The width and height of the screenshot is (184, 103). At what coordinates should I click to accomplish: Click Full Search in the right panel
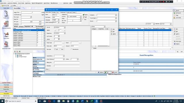click(x=178, y=13)
